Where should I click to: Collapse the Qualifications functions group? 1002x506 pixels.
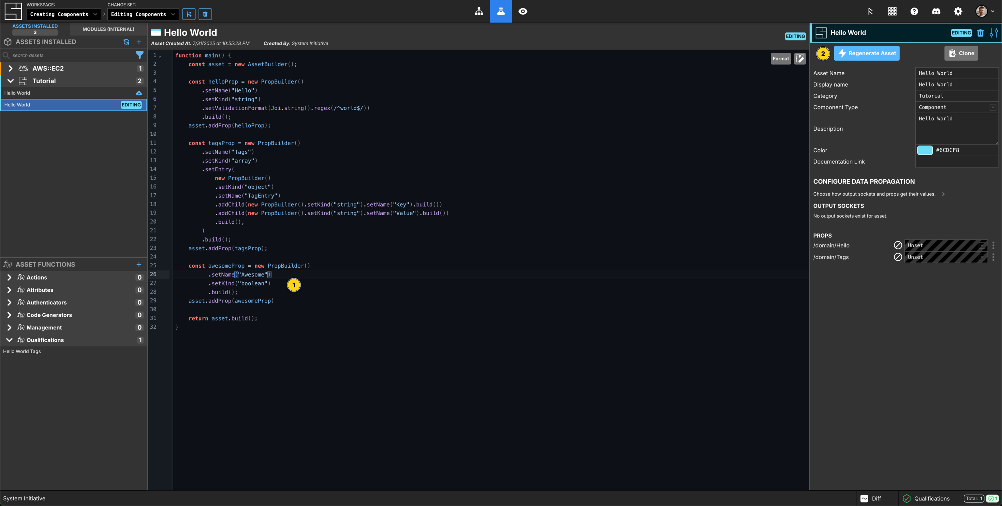click(9, 340)
